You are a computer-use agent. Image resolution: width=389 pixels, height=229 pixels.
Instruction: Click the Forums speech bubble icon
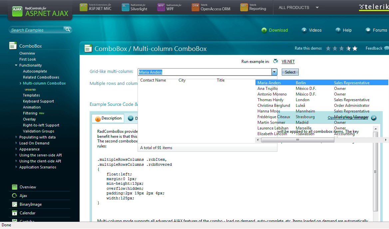coord(368,30)
